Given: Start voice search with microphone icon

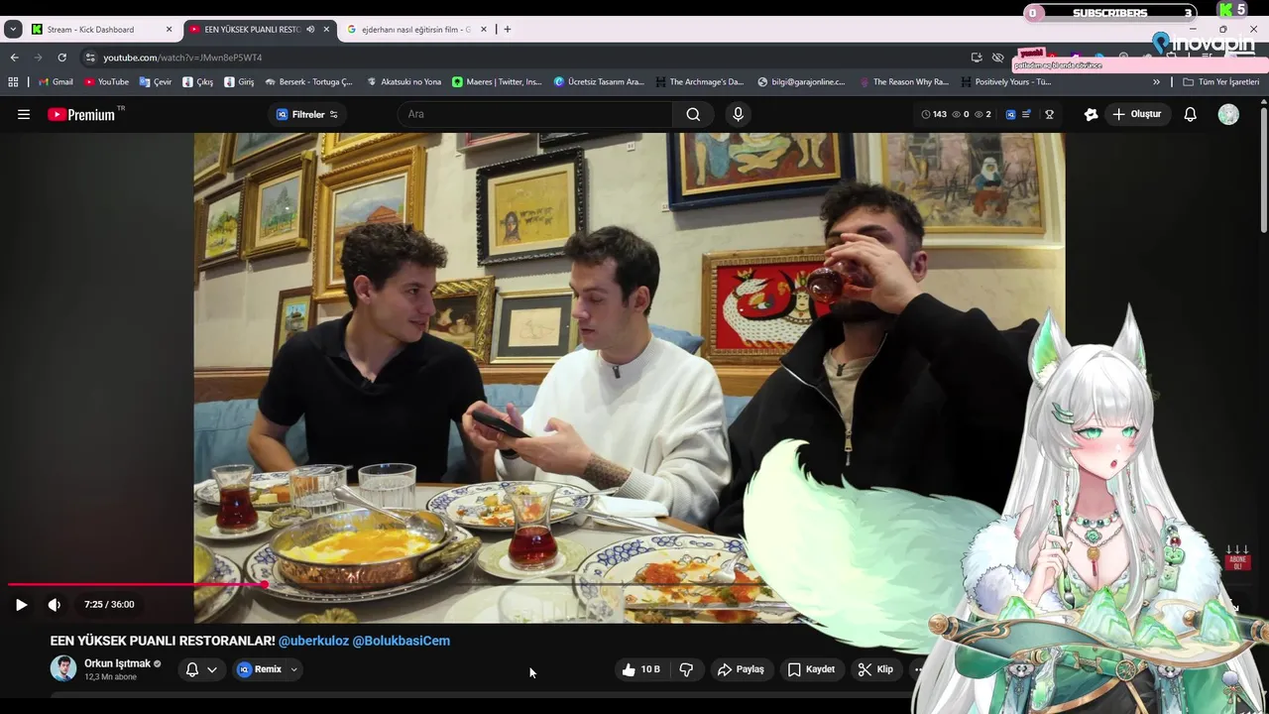Looking at the screenshot, I should point(738,114).
